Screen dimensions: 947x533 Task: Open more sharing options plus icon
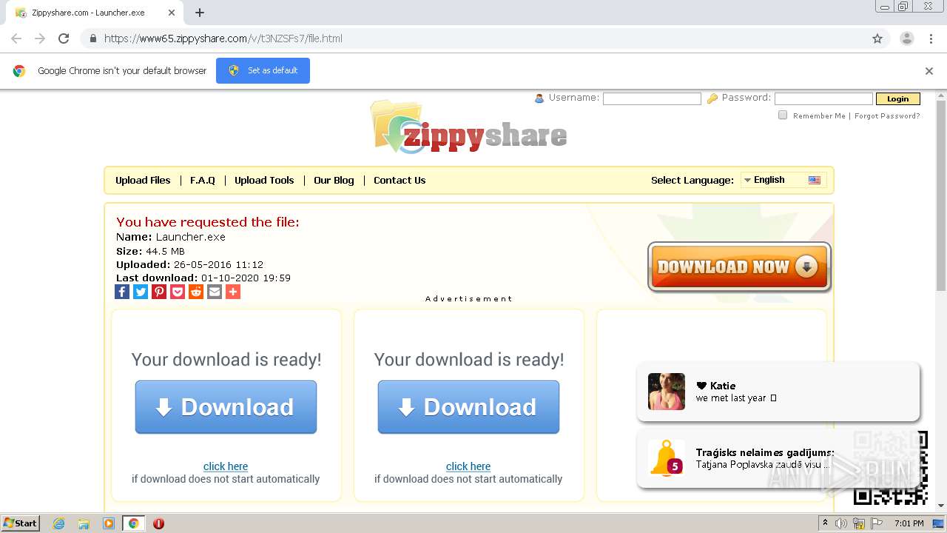pyautogui.click(x=233, y=292)
